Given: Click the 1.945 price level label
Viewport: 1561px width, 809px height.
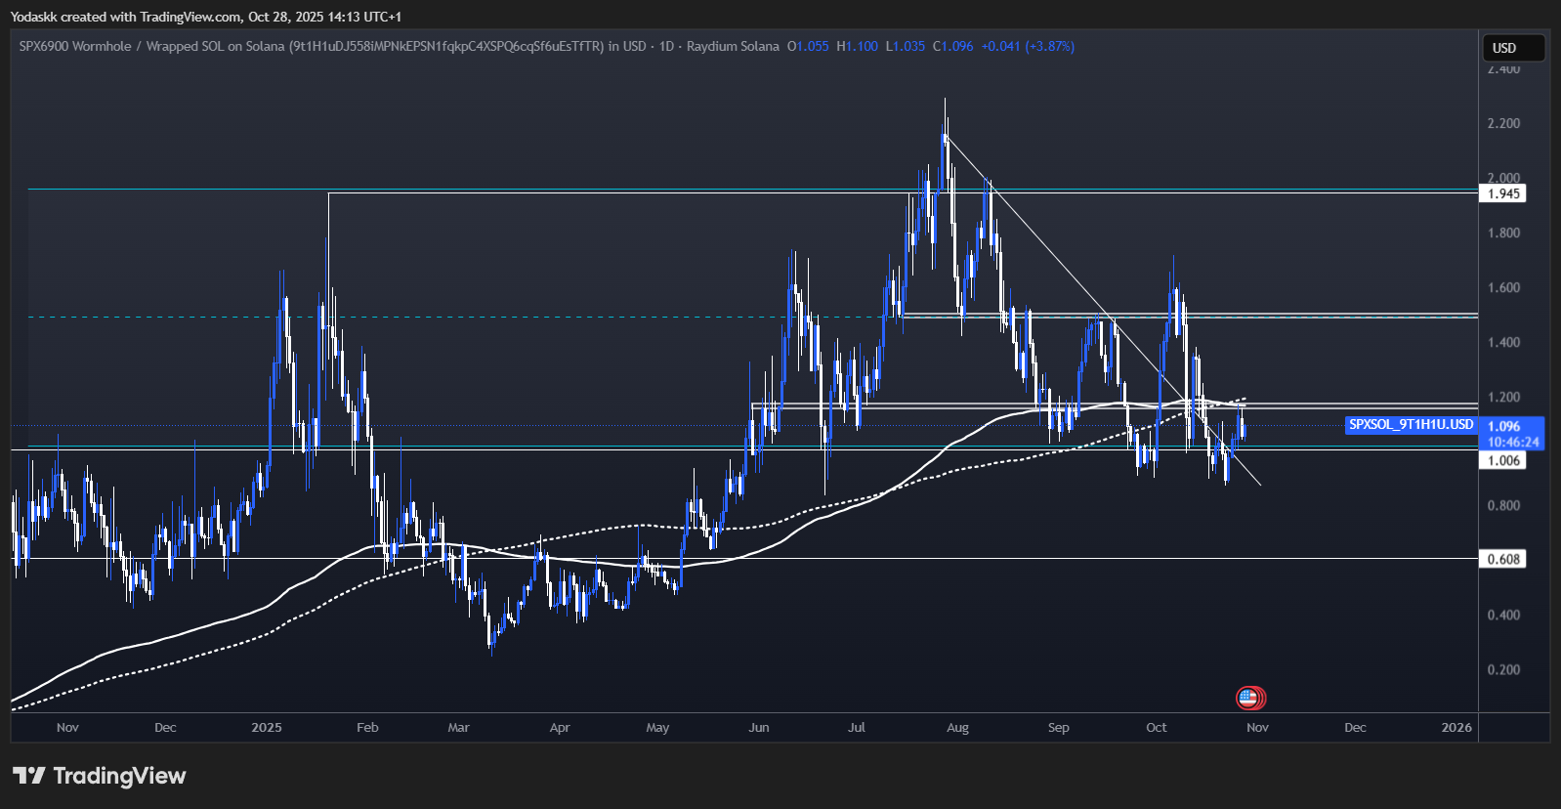Looking at the screenshot, I should [x=1503, y=193].
